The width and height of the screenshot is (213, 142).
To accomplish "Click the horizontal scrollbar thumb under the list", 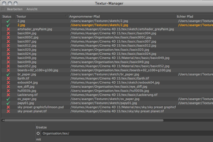I will pyautogui.click(x=84, y=120).
